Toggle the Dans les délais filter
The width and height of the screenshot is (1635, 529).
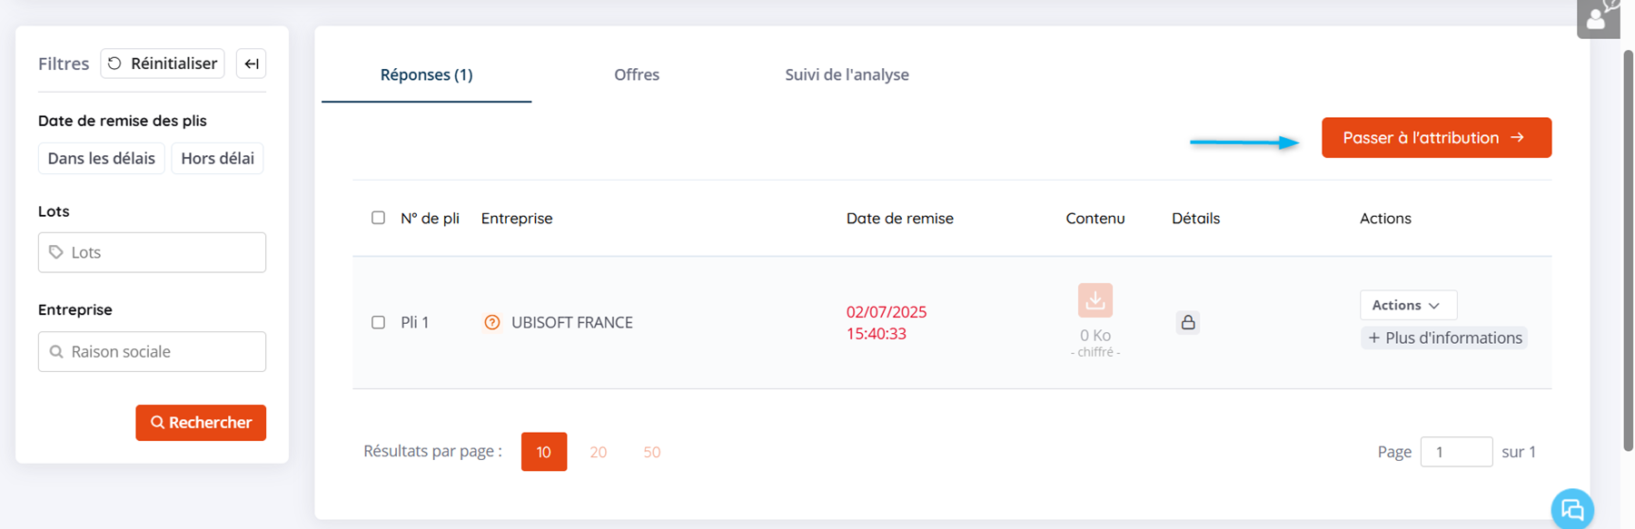[101, 158]
